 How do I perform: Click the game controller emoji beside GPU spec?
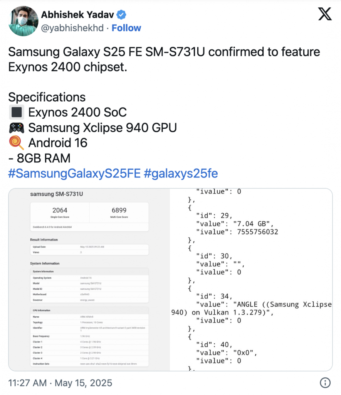(17, 127)
